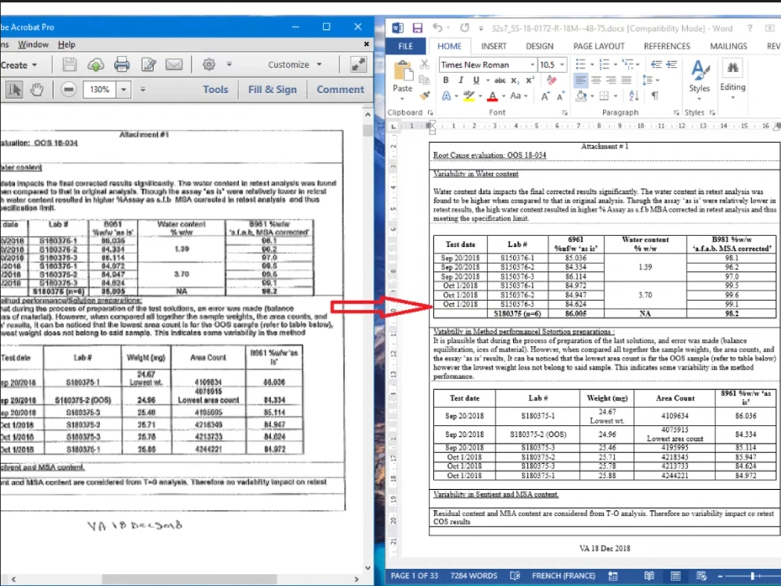Open the Comment pane in Acrobat
Viewport: 781px width, 586px height.
[341, 89]
